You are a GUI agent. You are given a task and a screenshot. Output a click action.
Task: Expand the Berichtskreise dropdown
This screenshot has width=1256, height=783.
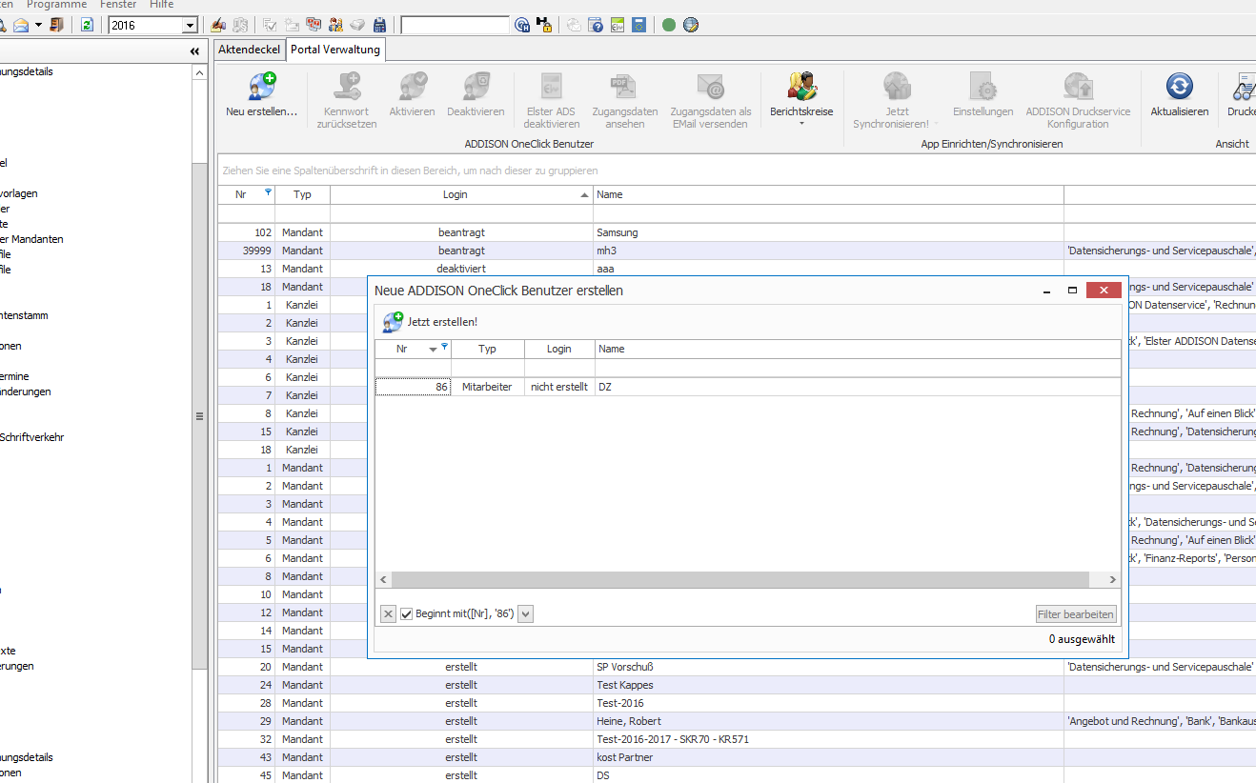801,123
